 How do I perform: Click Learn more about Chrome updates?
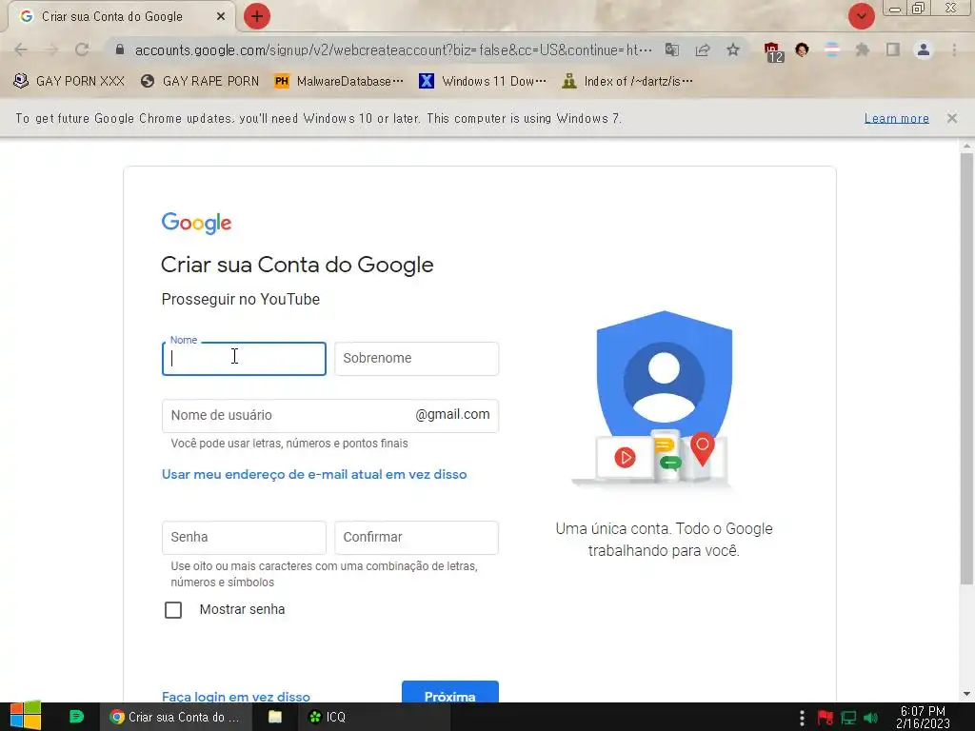tap(897, 118)
